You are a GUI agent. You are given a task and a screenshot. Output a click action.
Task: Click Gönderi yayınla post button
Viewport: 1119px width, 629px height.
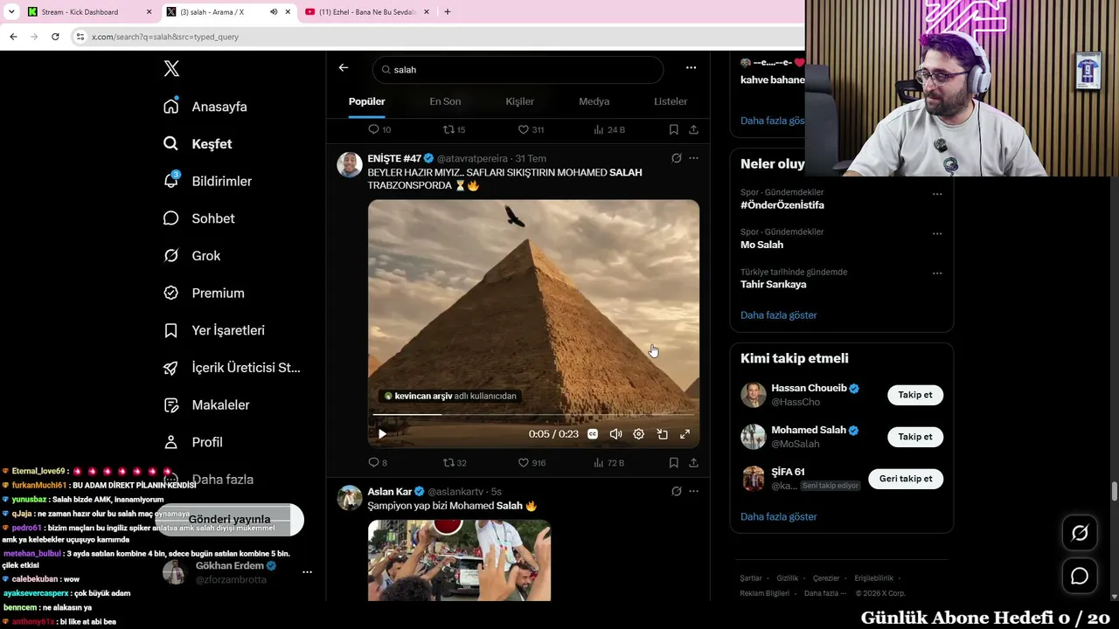229,520
